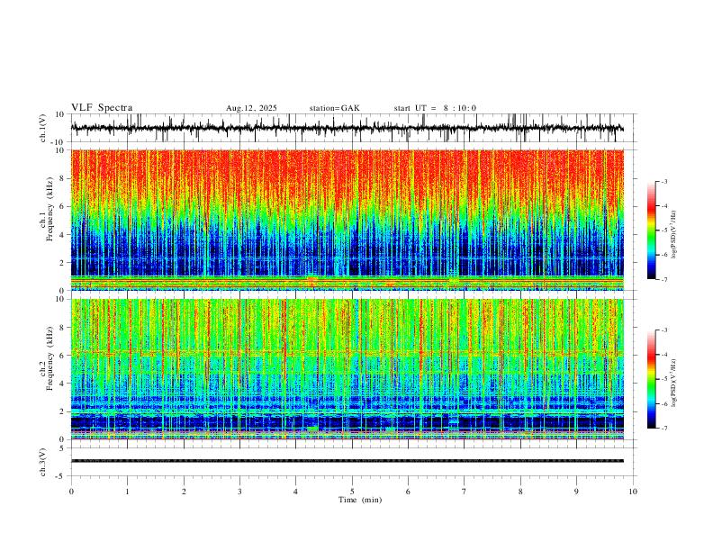Click the "VLF Spectra" title text
The height and width of the screenshot is (551, 713).
coord(102,108)
